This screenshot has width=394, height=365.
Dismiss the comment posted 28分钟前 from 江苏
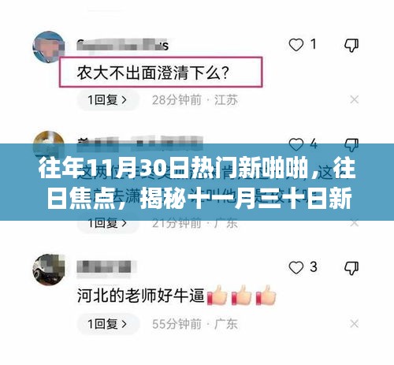(x=355, y=99)
